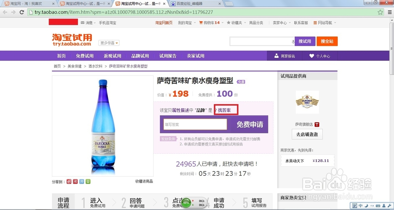Reload the page with the refresh icon
394x210 pixels.
point(22,12)
